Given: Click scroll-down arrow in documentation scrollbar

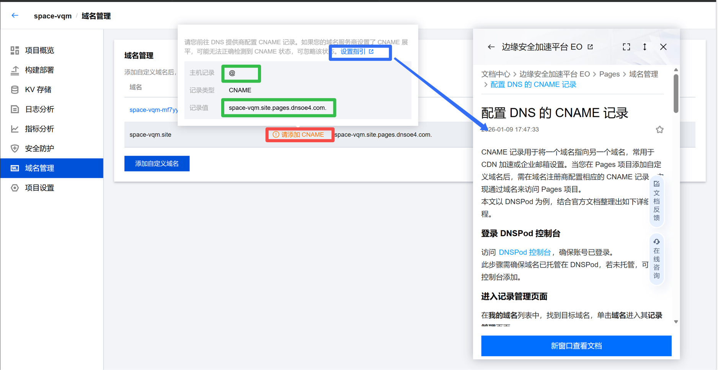Looking at the screenshot, I should point(676,322).
